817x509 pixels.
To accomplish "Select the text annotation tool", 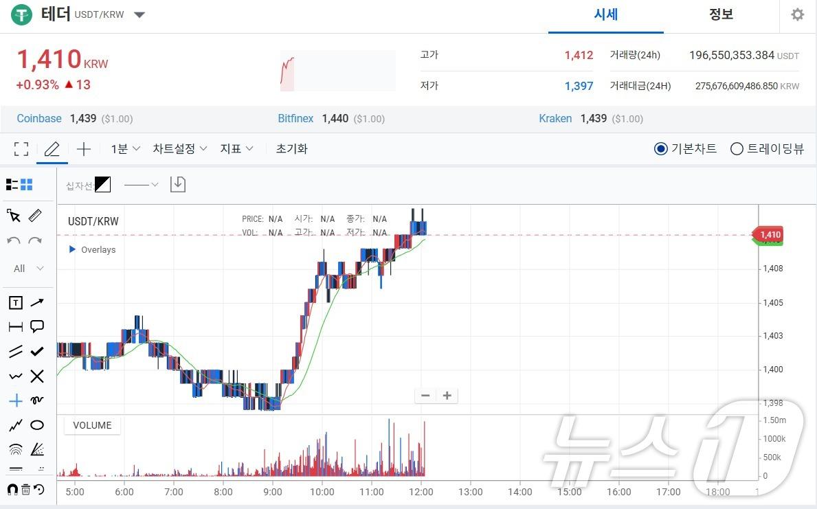I will (x=15, y=303).
